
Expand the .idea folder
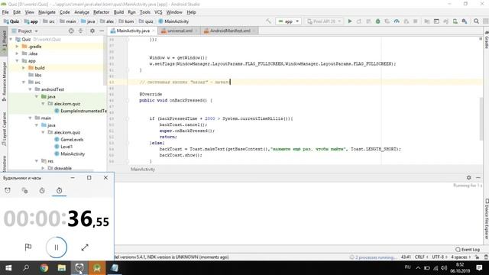pyautogui.click(x=17, y=53)
